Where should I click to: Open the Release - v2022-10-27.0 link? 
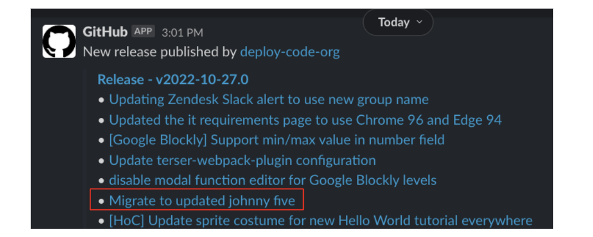[x=173, y=80]
